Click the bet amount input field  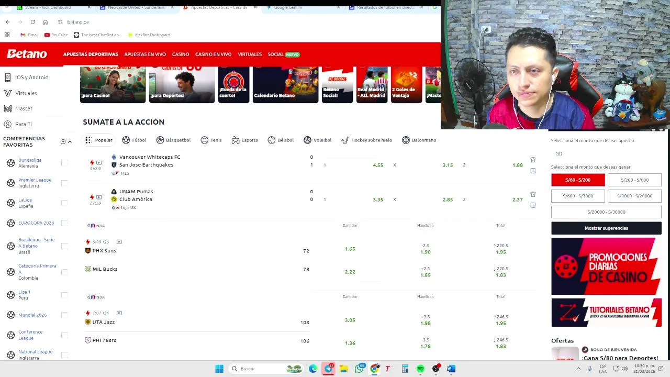(606, 153)
